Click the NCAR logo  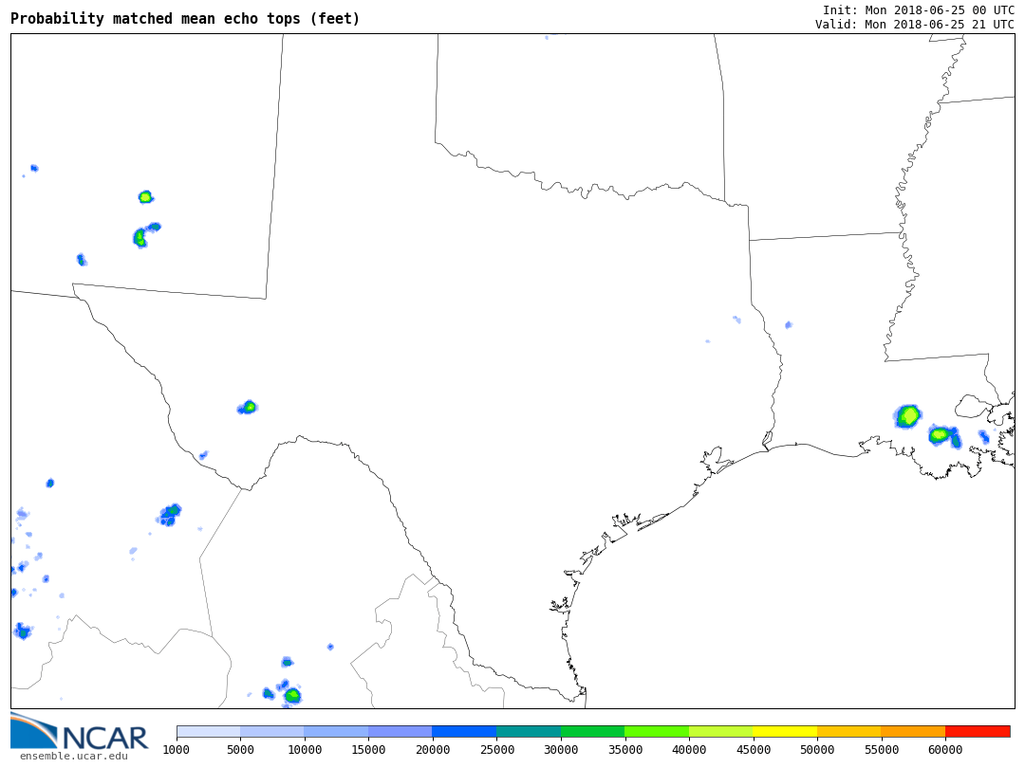(x=80, y=733)
